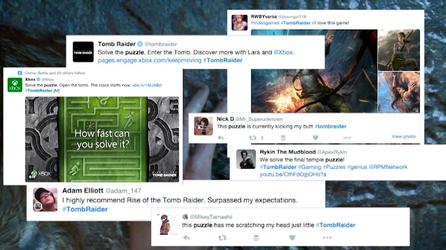
Task: Retweet the @MikeyTamashii tweet
Action: [222, 238]
